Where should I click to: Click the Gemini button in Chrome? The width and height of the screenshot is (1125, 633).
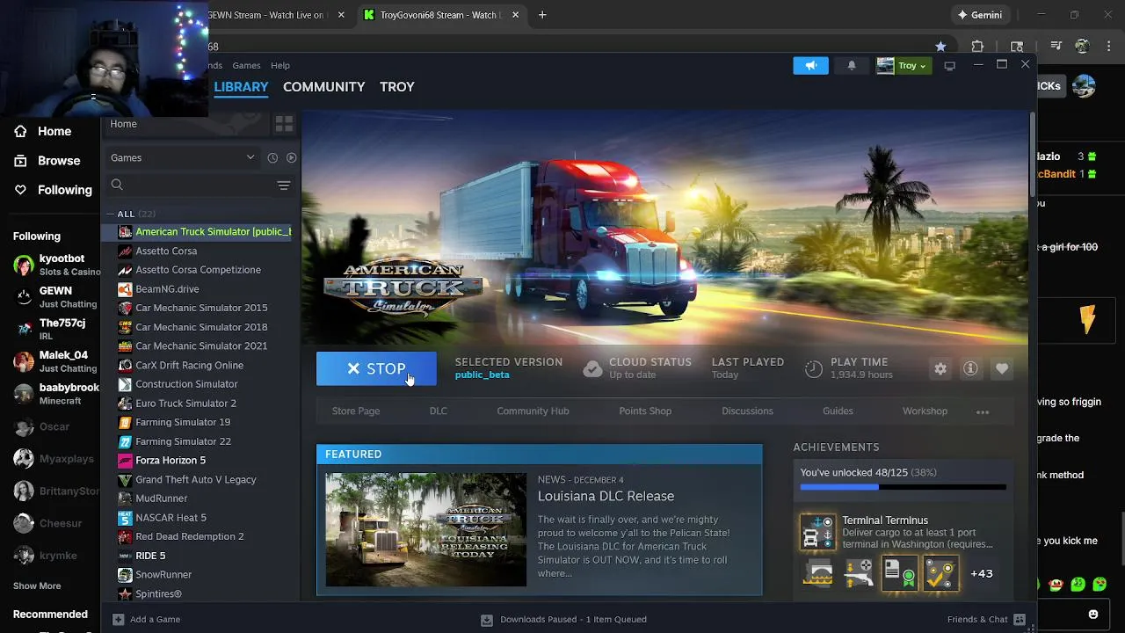(x=980, y=15)
